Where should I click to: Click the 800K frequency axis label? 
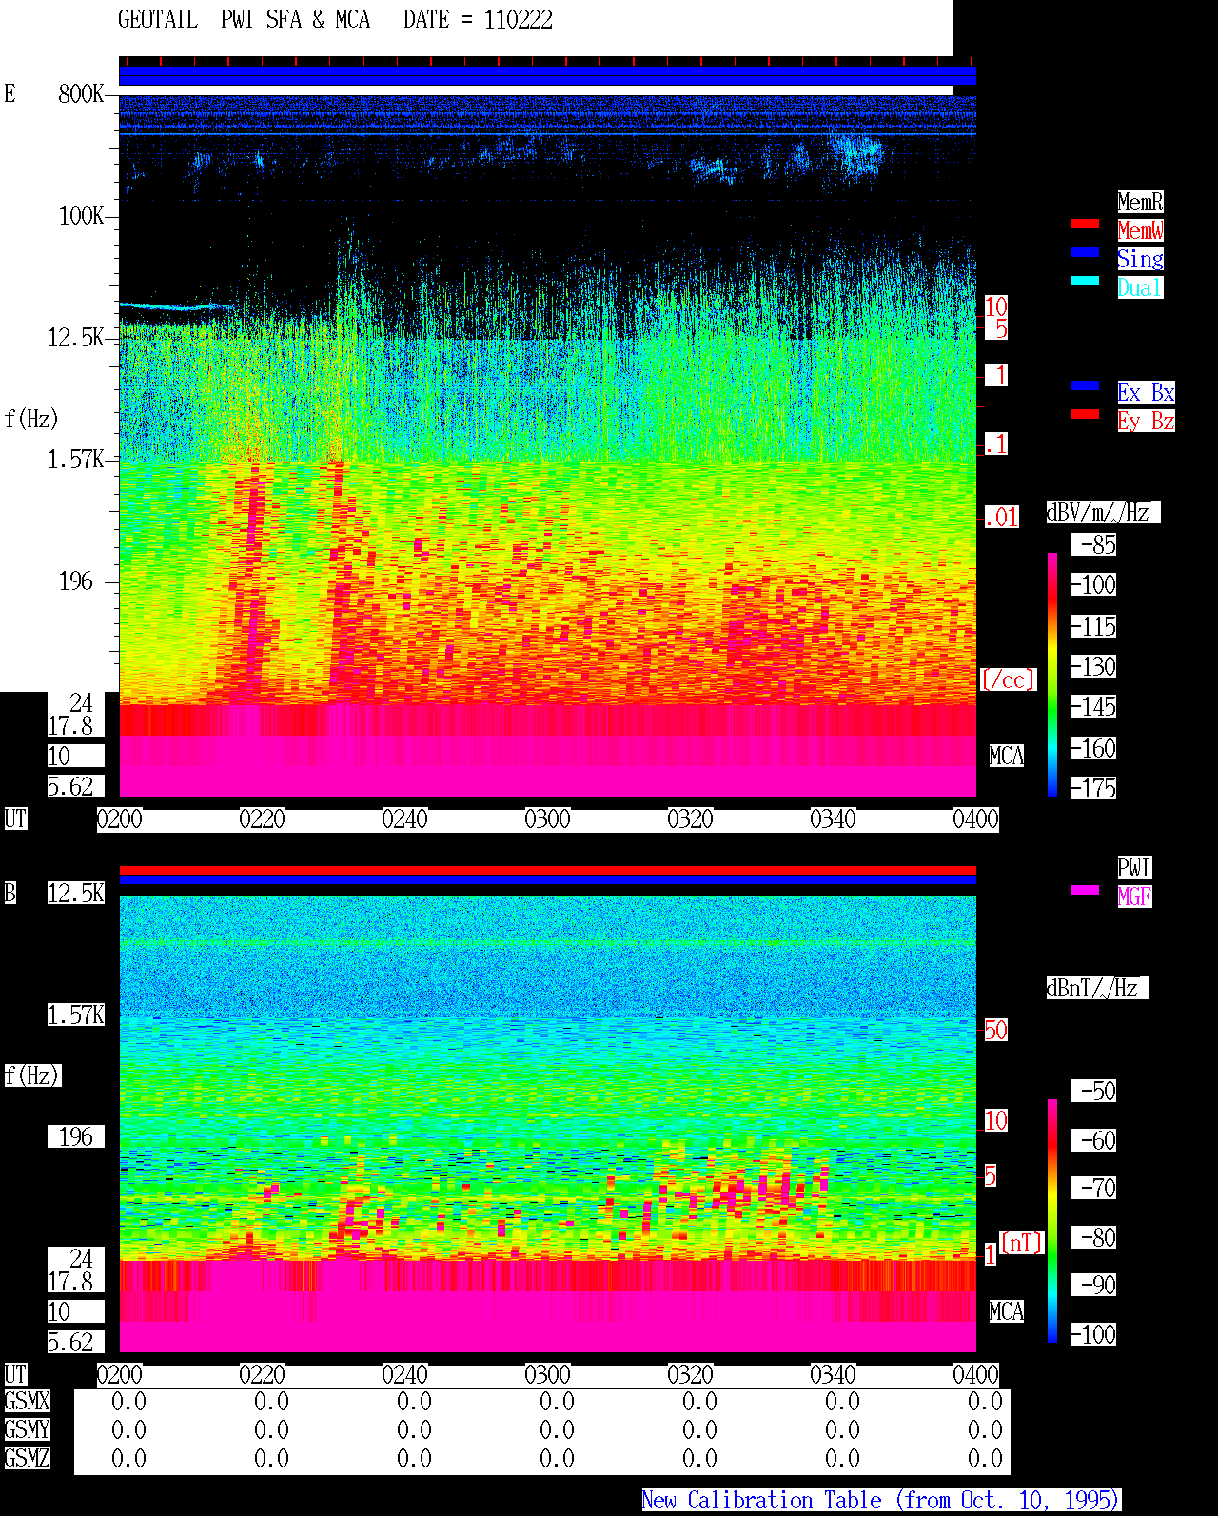81,94
